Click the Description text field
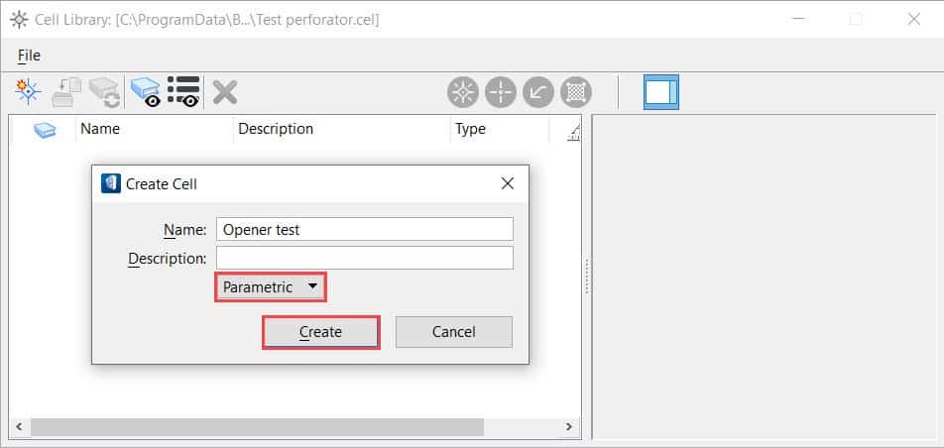Image resolution: width=944 pixels, height=448 pixels. click(364, 258)
